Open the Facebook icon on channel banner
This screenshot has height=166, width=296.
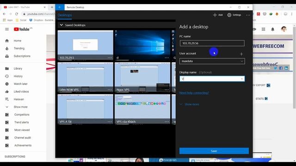281,68
